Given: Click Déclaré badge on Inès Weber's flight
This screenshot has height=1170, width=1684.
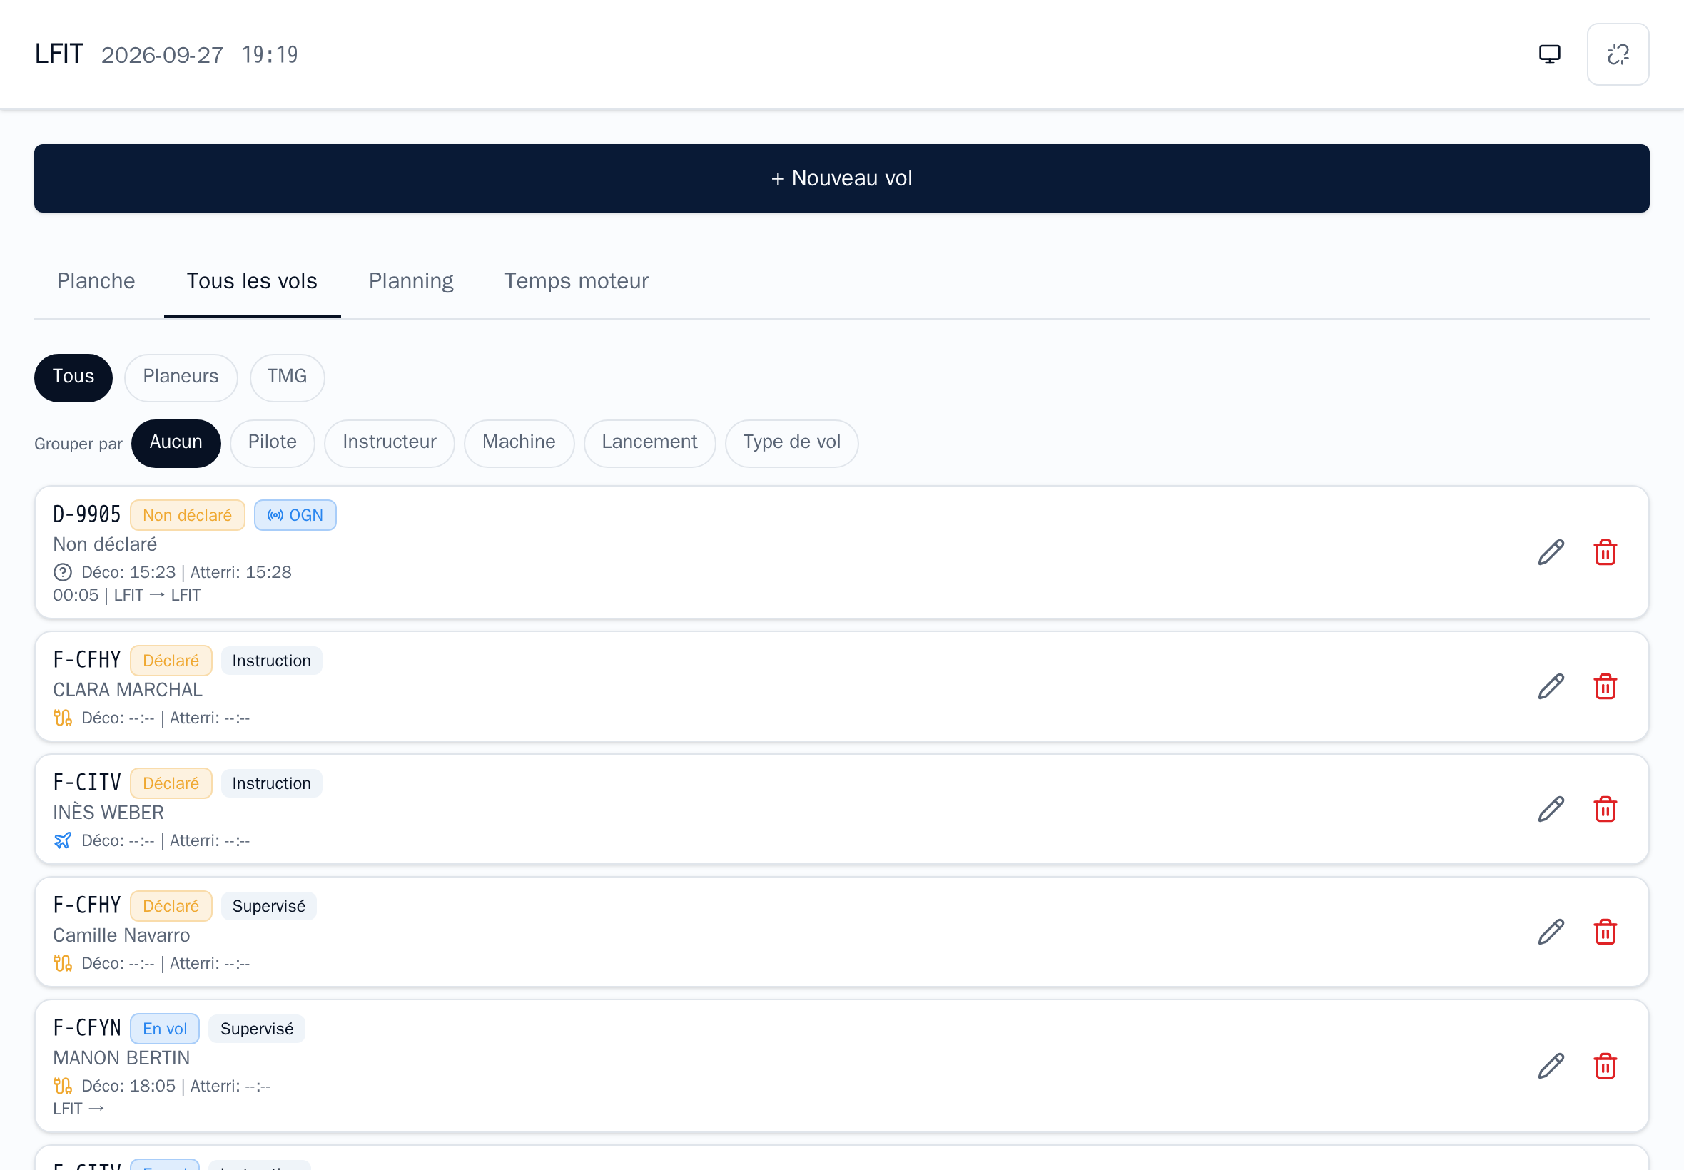Looking at the screenshot, I should pos(171,783).
